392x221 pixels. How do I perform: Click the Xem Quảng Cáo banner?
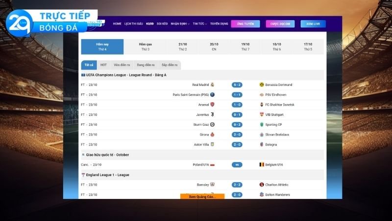[x=202, y=196]
